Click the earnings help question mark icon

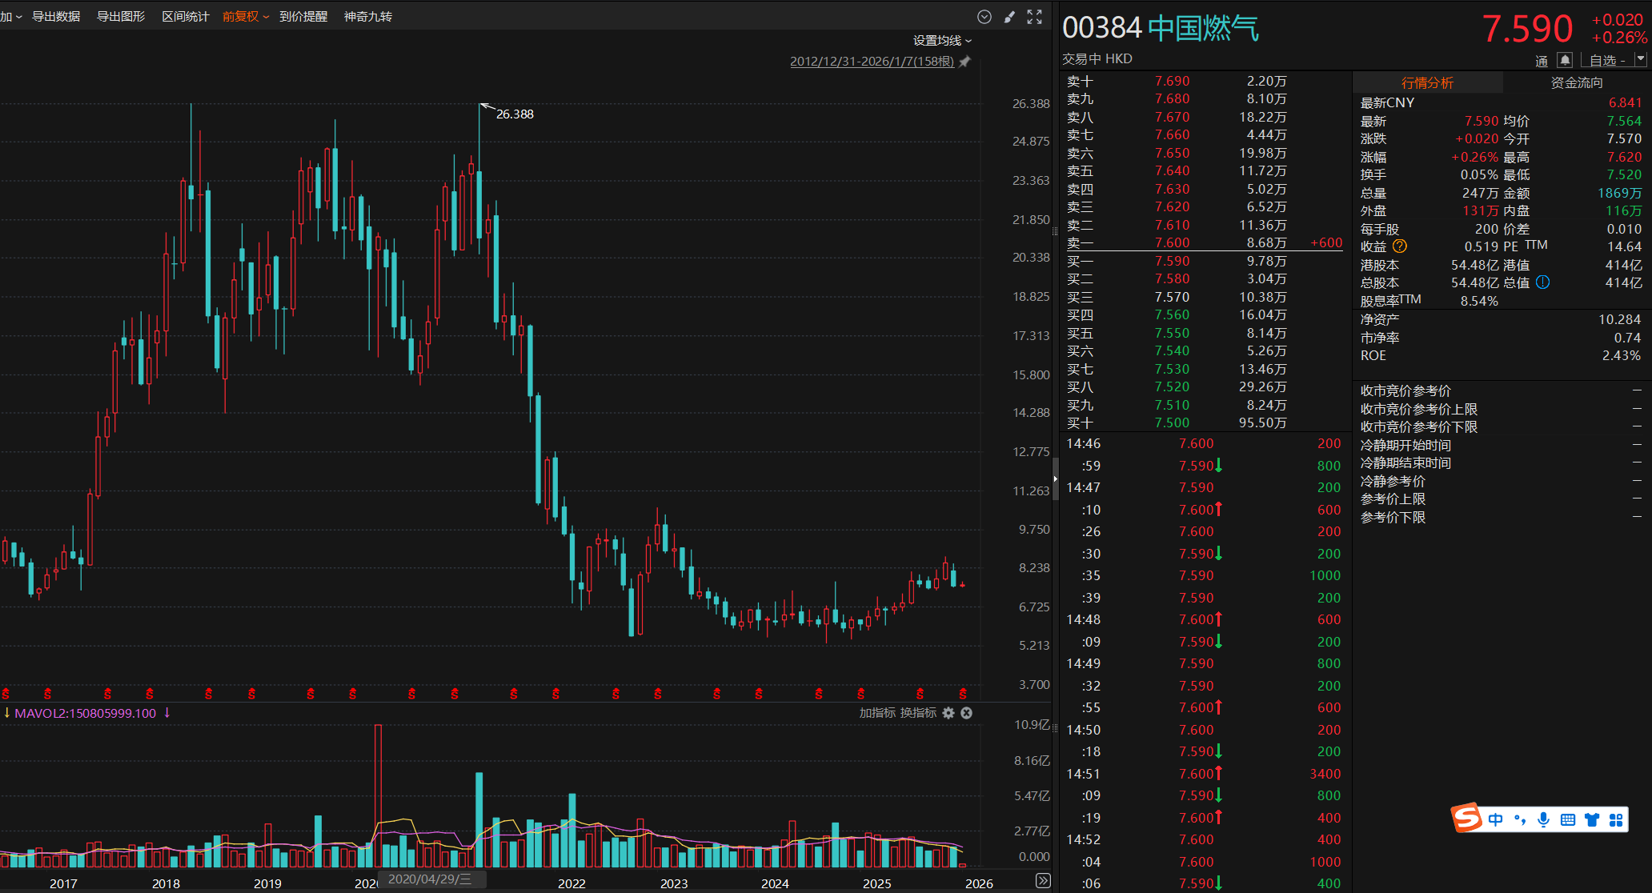pyautogui.click(x=1400, y=246)
